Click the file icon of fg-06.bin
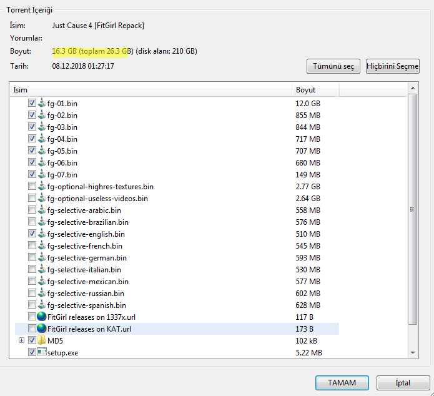Image resolution: width=434 pixels, height=396 pixels. 42,162
